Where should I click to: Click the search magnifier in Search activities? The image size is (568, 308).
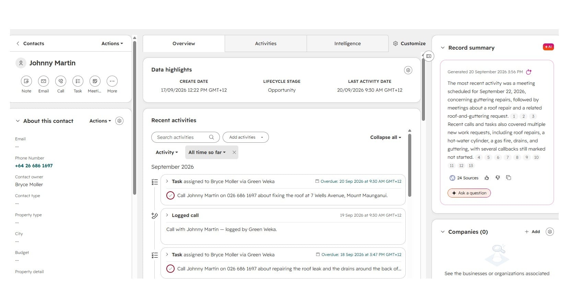(212, 137)
